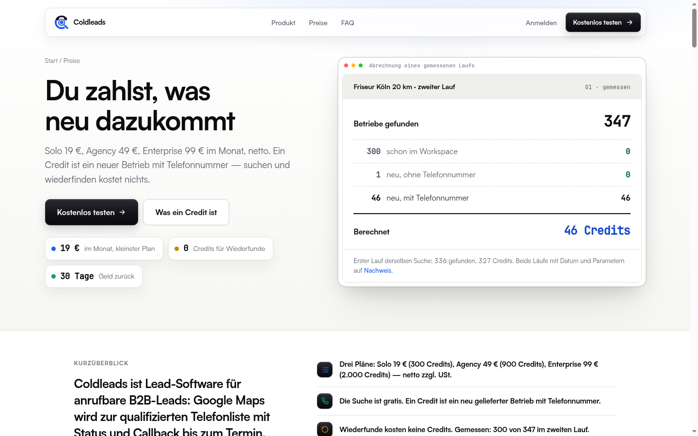This screenshot has height=436, width=698.
Task: Click the red window dot
Action: coord(346,65)
